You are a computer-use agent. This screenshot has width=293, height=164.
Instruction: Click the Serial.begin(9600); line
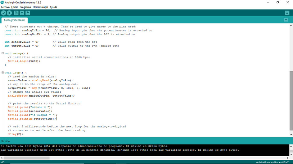point(24,61)
